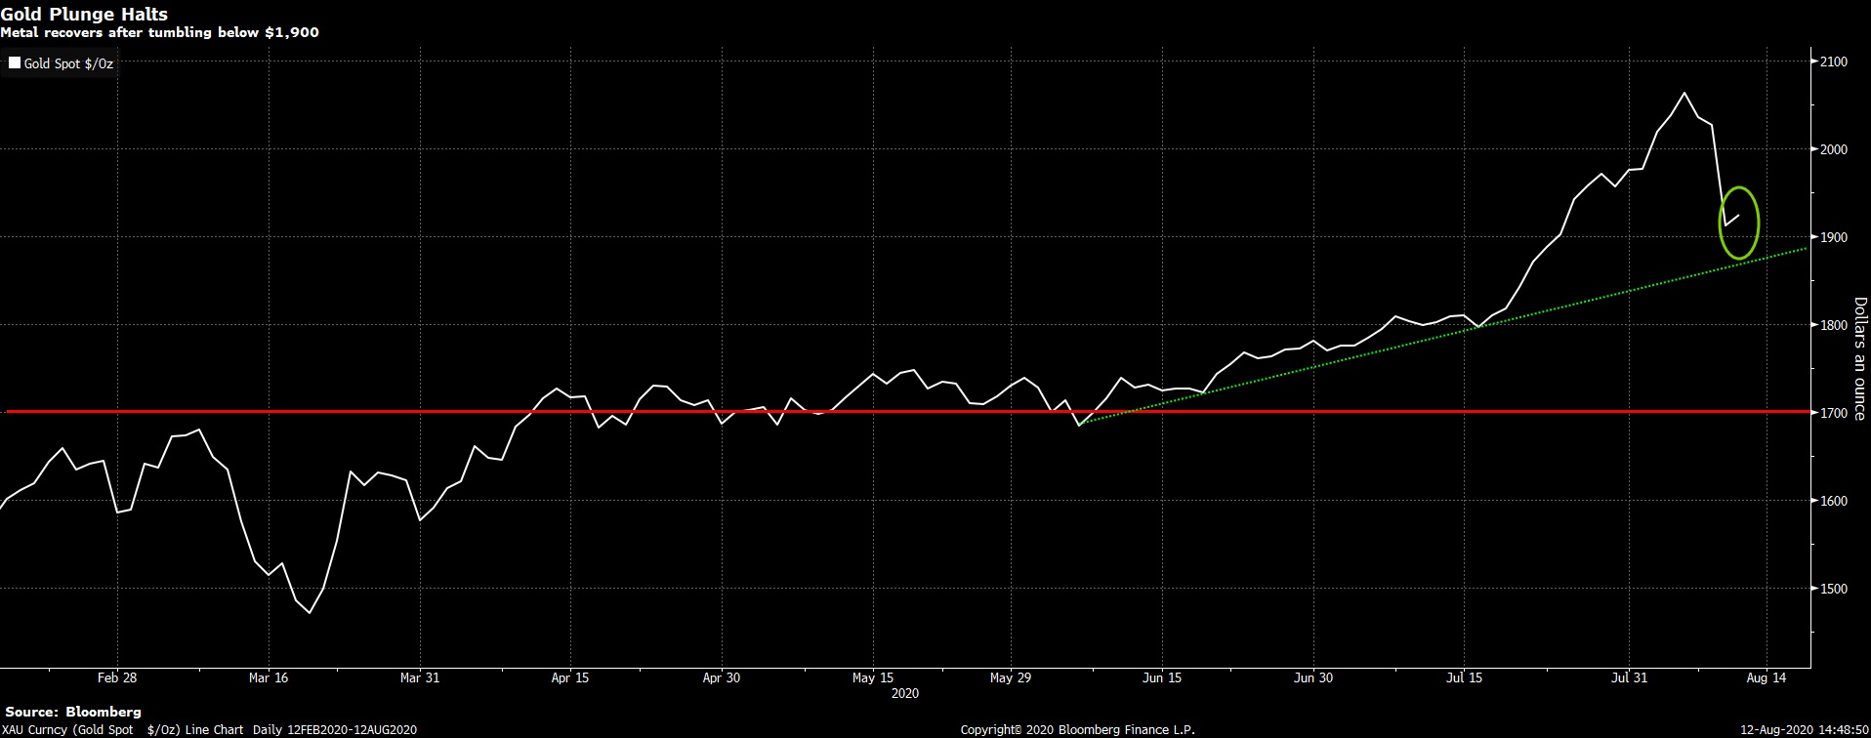Click the Feb 28 date label
This screenshot has height=738, width=1871.
coord(117,677)
